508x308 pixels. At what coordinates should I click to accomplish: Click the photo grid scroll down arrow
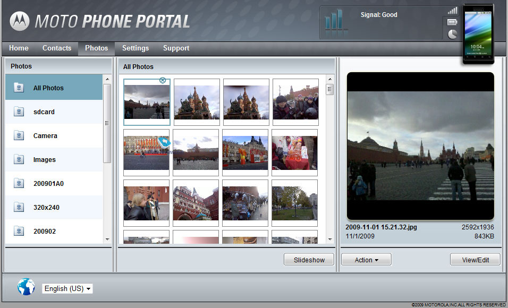330,239
